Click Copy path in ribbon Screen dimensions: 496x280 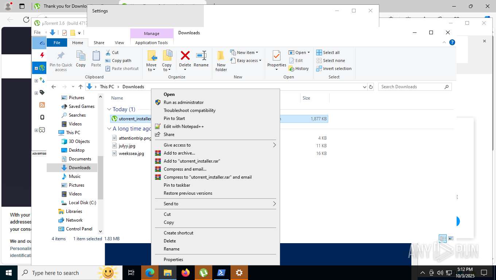pyautogui.click(x=118, y=61)
